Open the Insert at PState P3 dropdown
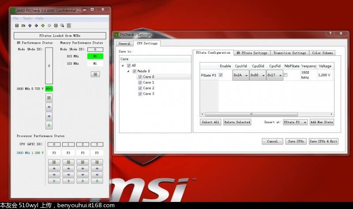This screenshot has height=209, width=353. pos(295,122)
